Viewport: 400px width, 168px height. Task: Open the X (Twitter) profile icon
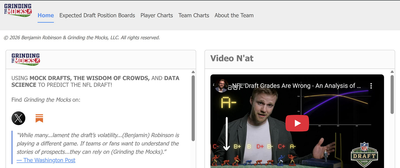18,118
